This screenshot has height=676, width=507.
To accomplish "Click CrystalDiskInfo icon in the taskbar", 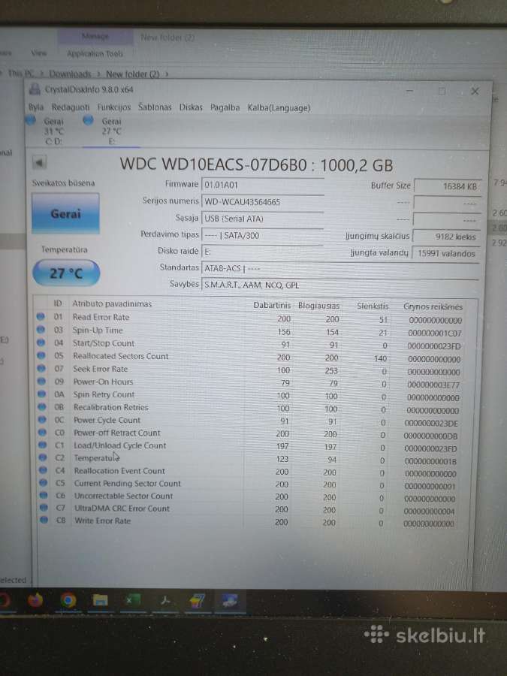I will tap(229, 600).
